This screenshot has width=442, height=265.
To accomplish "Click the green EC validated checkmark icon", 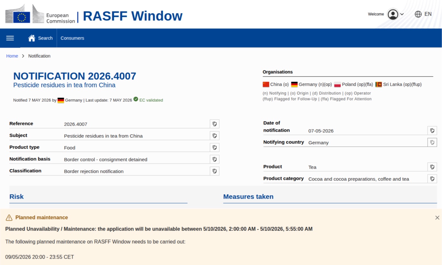I will (x=136, y=99).
